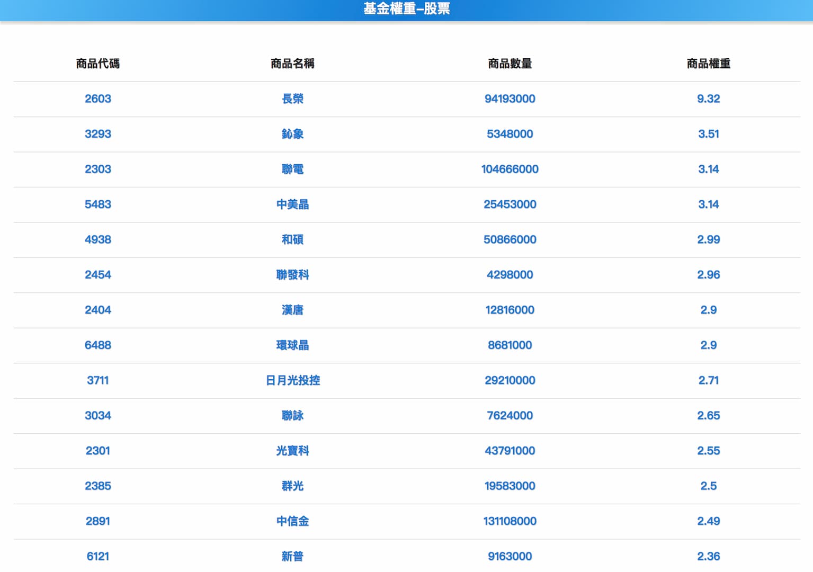Viewport: 813px width, 572px height.
Task: Click weight value 3.51
Action: (x=708, y=134)
